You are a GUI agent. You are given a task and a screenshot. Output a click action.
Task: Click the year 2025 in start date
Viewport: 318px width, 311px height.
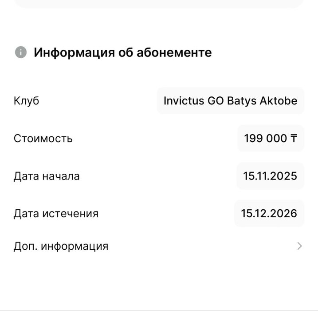[x=285, y=176]
